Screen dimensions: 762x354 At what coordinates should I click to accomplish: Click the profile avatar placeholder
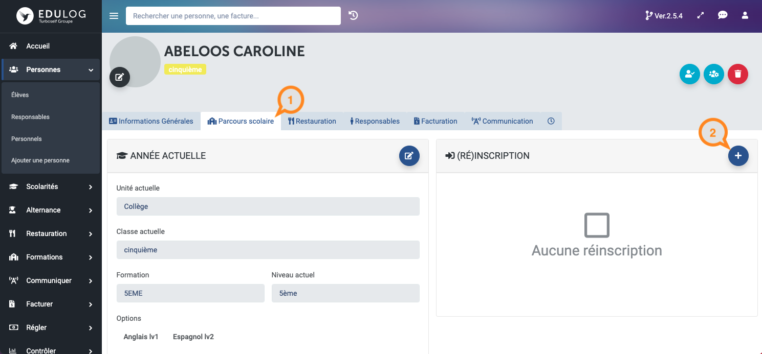click(135, 62)
